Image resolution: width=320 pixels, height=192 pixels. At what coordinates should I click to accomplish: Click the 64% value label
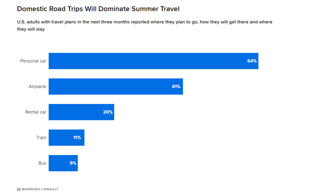(252, 61)
